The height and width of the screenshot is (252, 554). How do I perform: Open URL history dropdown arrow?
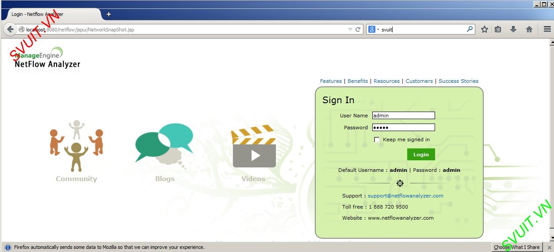pyautogui.click(x=350, y=30)
